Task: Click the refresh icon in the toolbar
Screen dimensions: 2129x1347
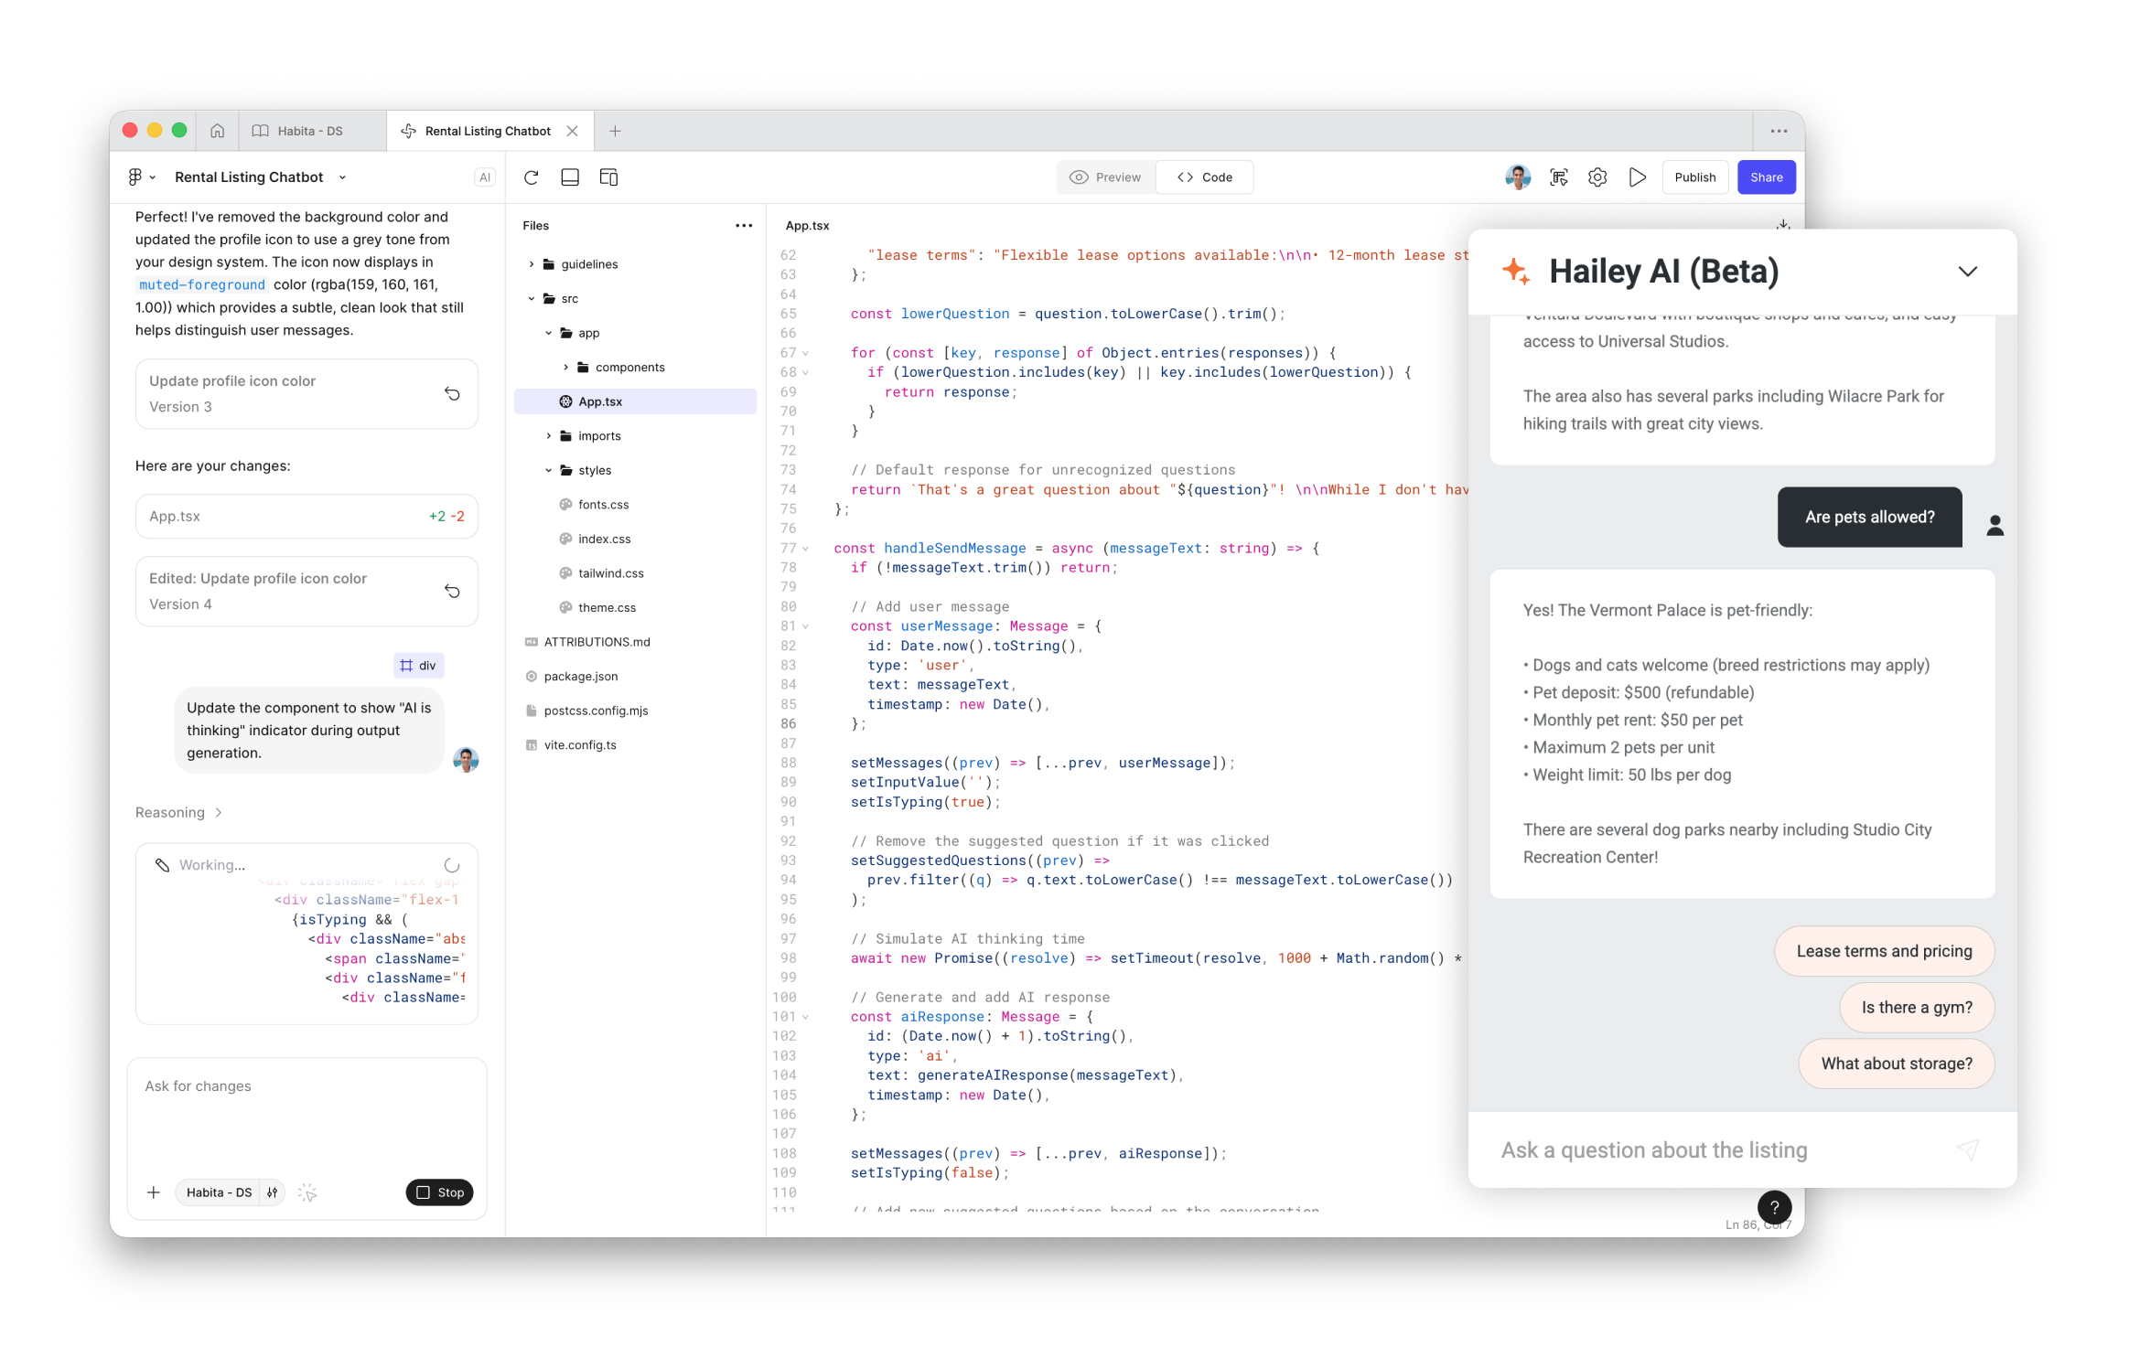Action: point(531,177)
